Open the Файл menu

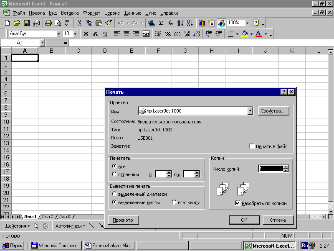click(x=18, y=13)
